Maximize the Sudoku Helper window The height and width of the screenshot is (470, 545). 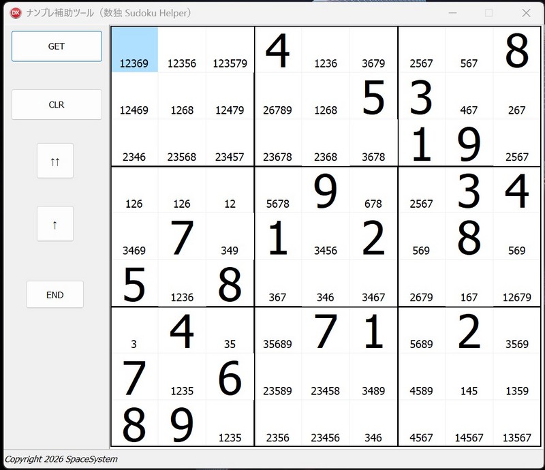pyautogui.click(x=488, y=13)
